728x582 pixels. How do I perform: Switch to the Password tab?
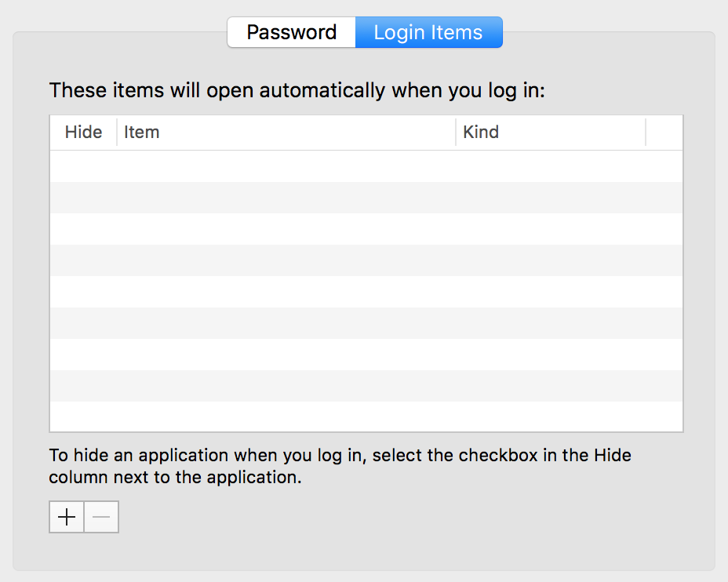click(292, 33)
